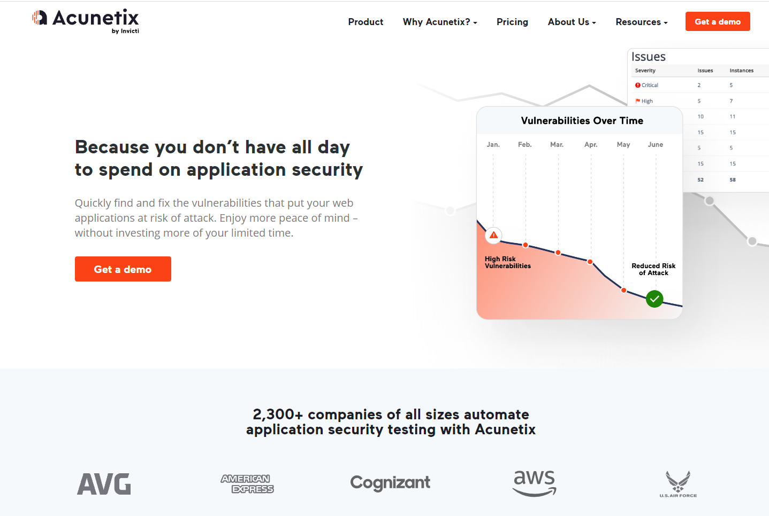Screen dimensions: 769x516
Task: Open the Resources dropdown menu
Action: click(642, 22)
